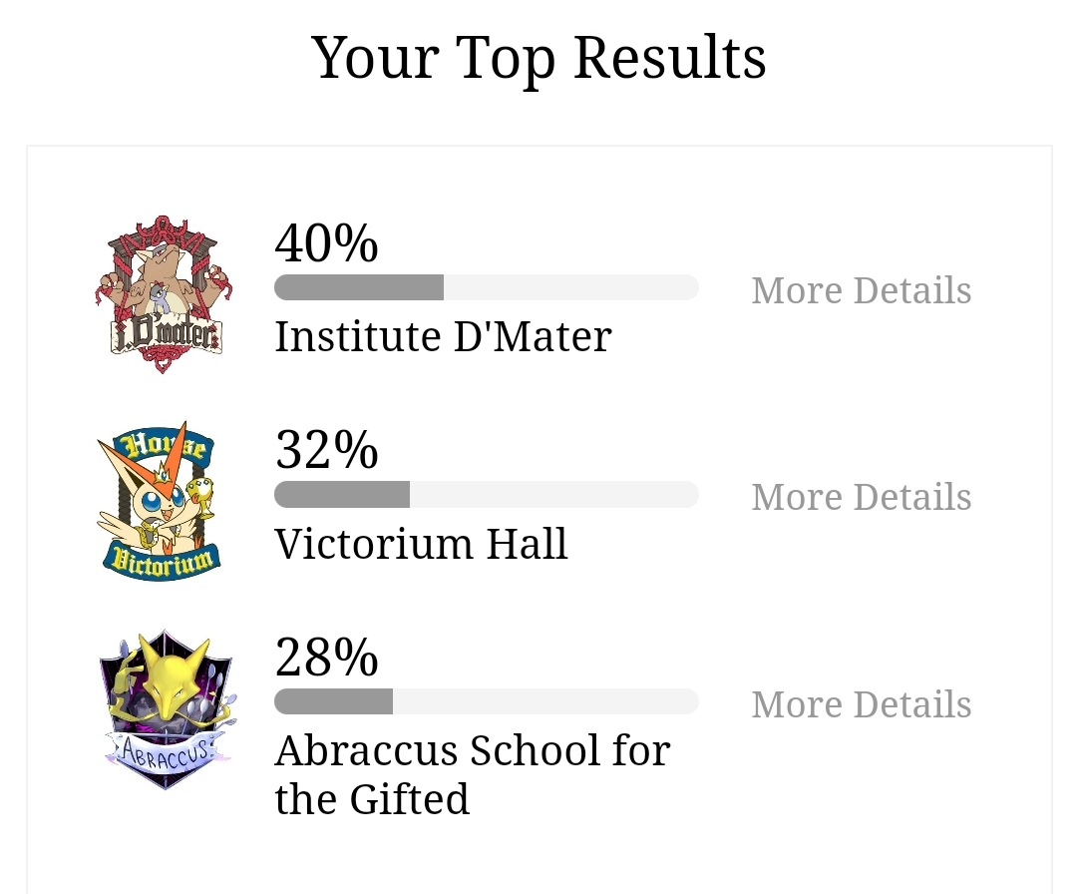Click the 40% progress bar
The width and height of the screenshot is (1077, 894).
click(x=487, y=287)
